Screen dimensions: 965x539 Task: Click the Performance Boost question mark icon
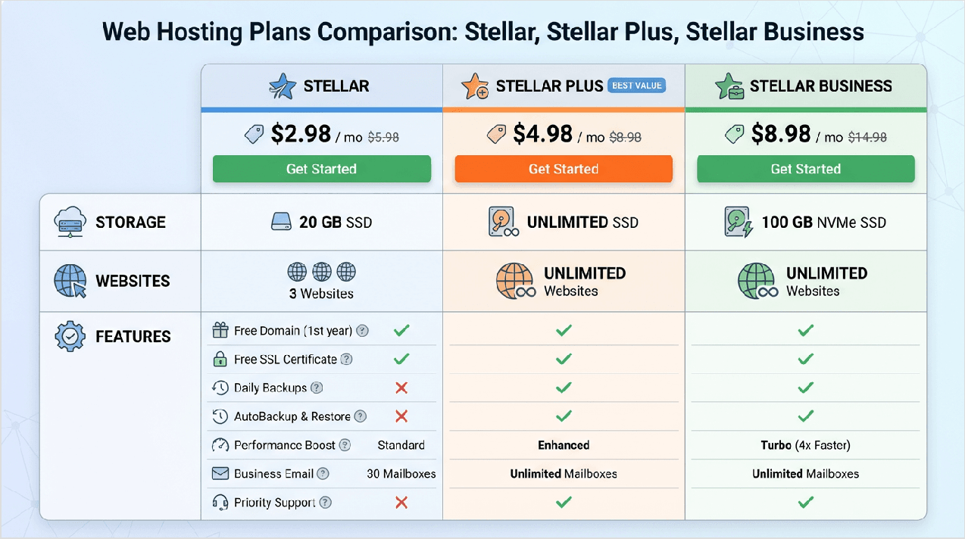(x=345, y=445)
